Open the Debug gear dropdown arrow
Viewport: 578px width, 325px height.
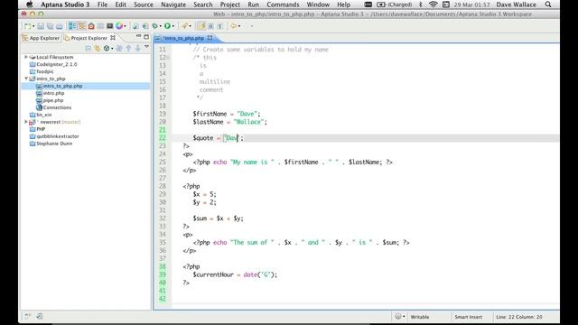pos(161,26)
